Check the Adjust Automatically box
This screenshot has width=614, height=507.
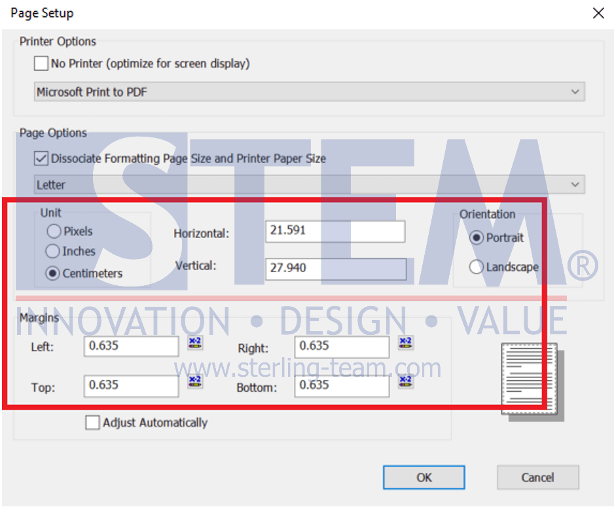point(93,423)
